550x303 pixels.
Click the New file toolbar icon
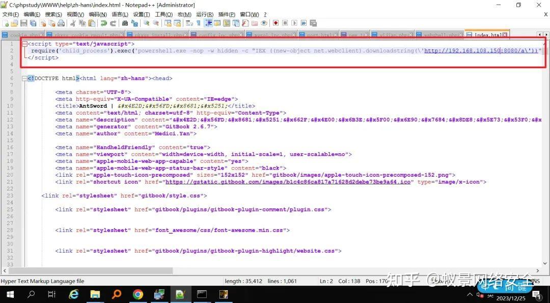coord(6,23)
